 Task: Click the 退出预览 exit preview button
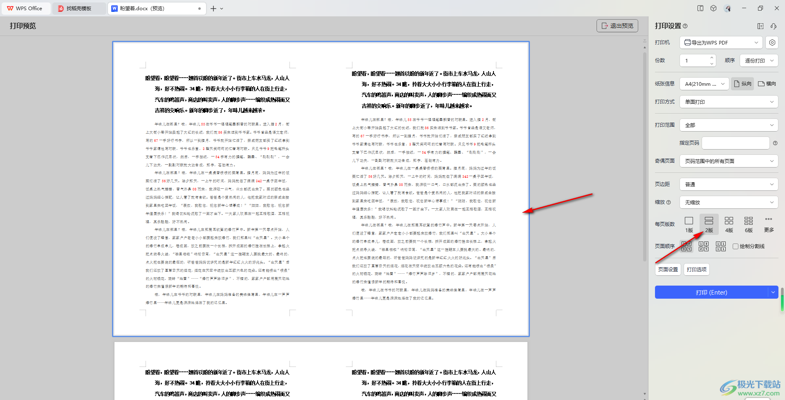point(617,26)
